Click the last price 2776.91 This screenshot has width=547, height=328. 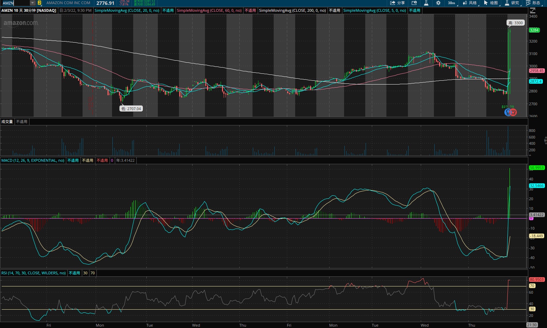pos(105,3)
